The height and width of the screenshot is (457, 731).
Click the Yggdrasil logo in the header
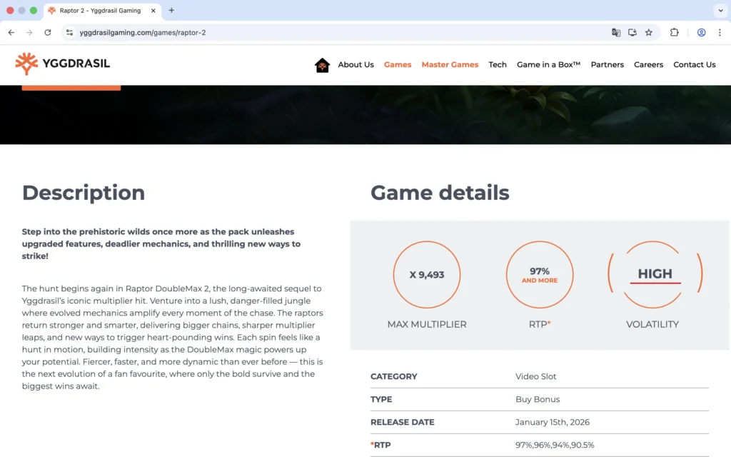click(x=63, y=64)
